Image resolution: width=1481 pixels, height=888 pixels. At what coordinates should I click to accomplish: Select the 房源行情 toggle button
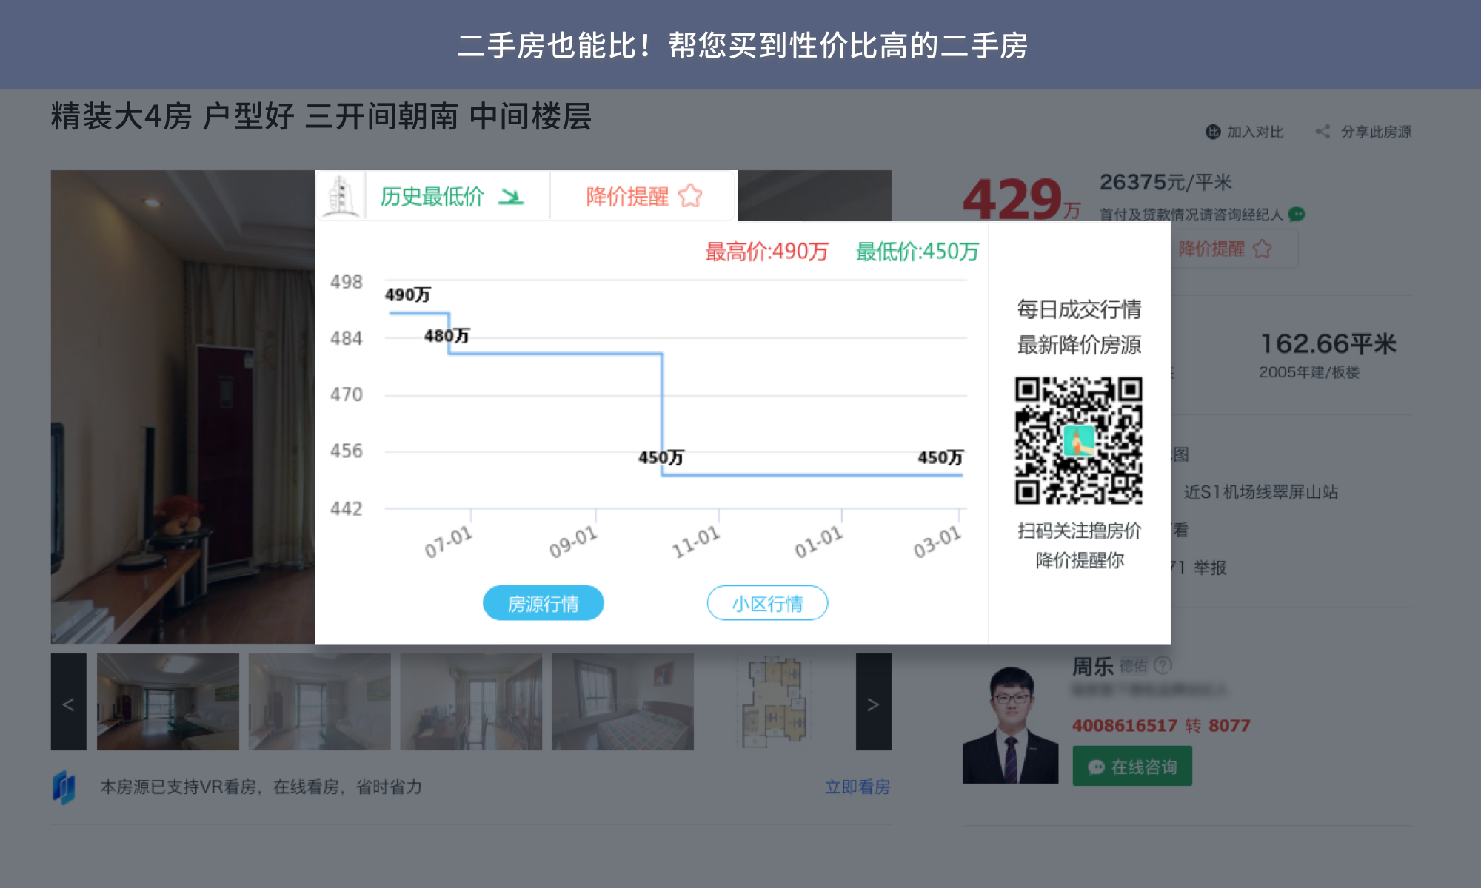[543, 603]
